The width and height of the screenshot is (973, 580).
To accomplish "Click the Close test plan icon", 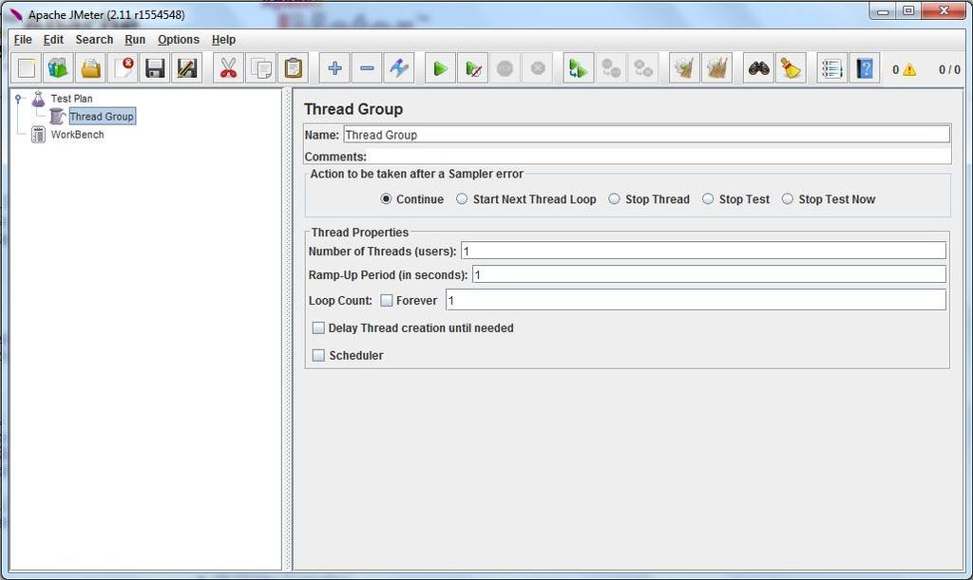I will [123, 68].
